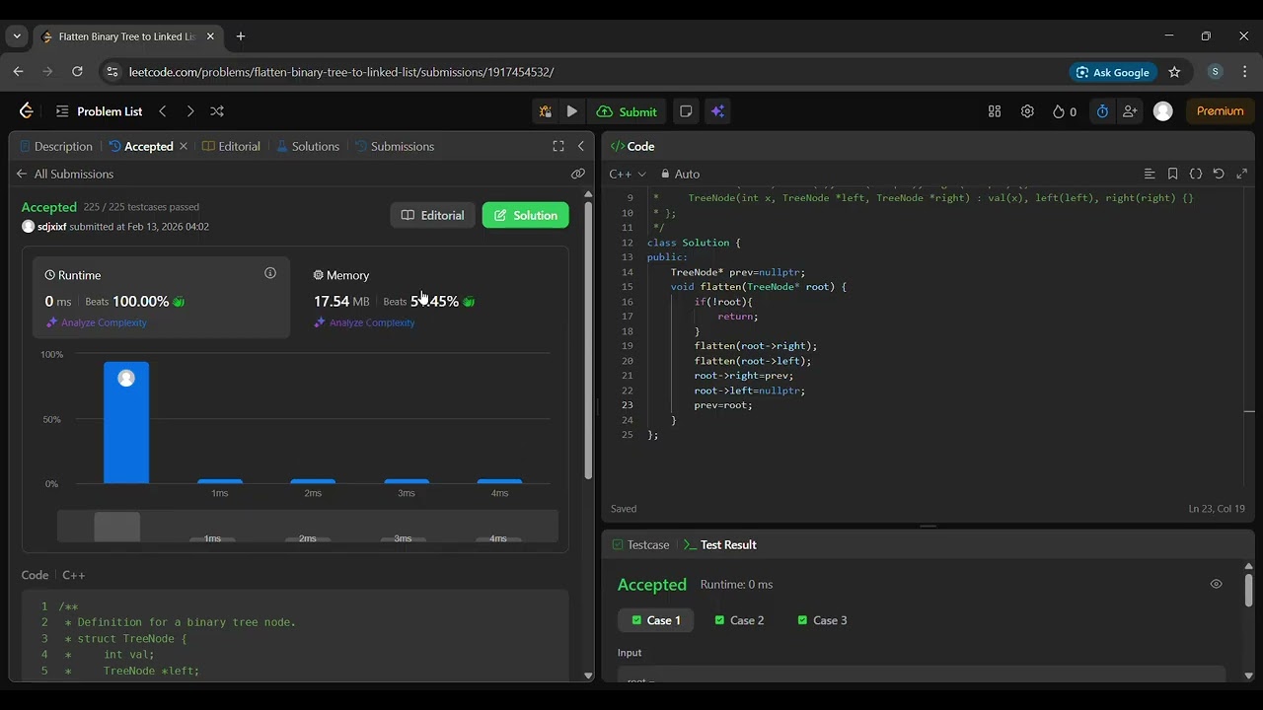Expand the code editor to fullscreen

(x=1241, y=174)
